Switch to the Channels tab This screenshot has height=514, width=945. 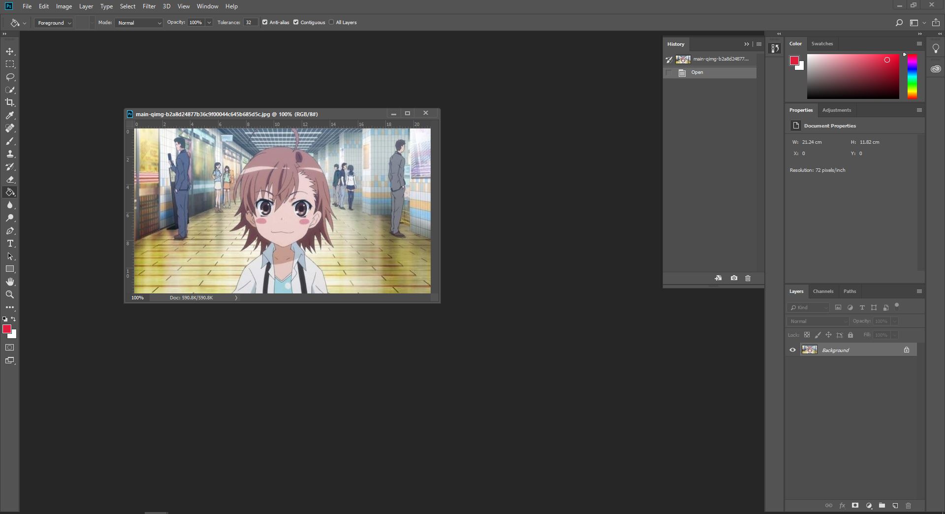pos(823,291)
